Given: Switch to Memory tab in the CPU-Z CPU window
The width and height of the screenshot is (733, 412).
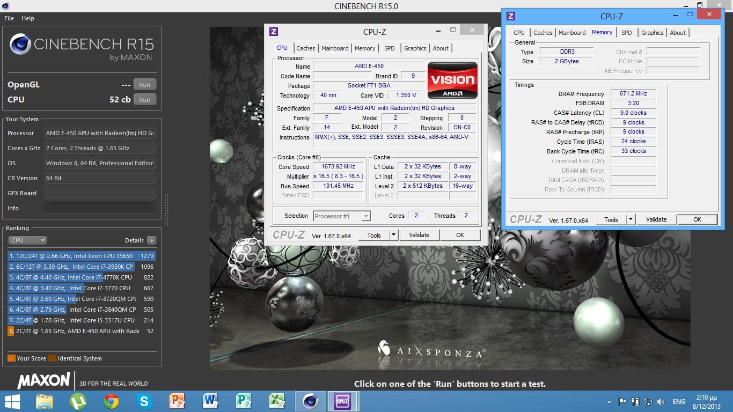Looking at the screenshot, I should [x=365, y=48].
